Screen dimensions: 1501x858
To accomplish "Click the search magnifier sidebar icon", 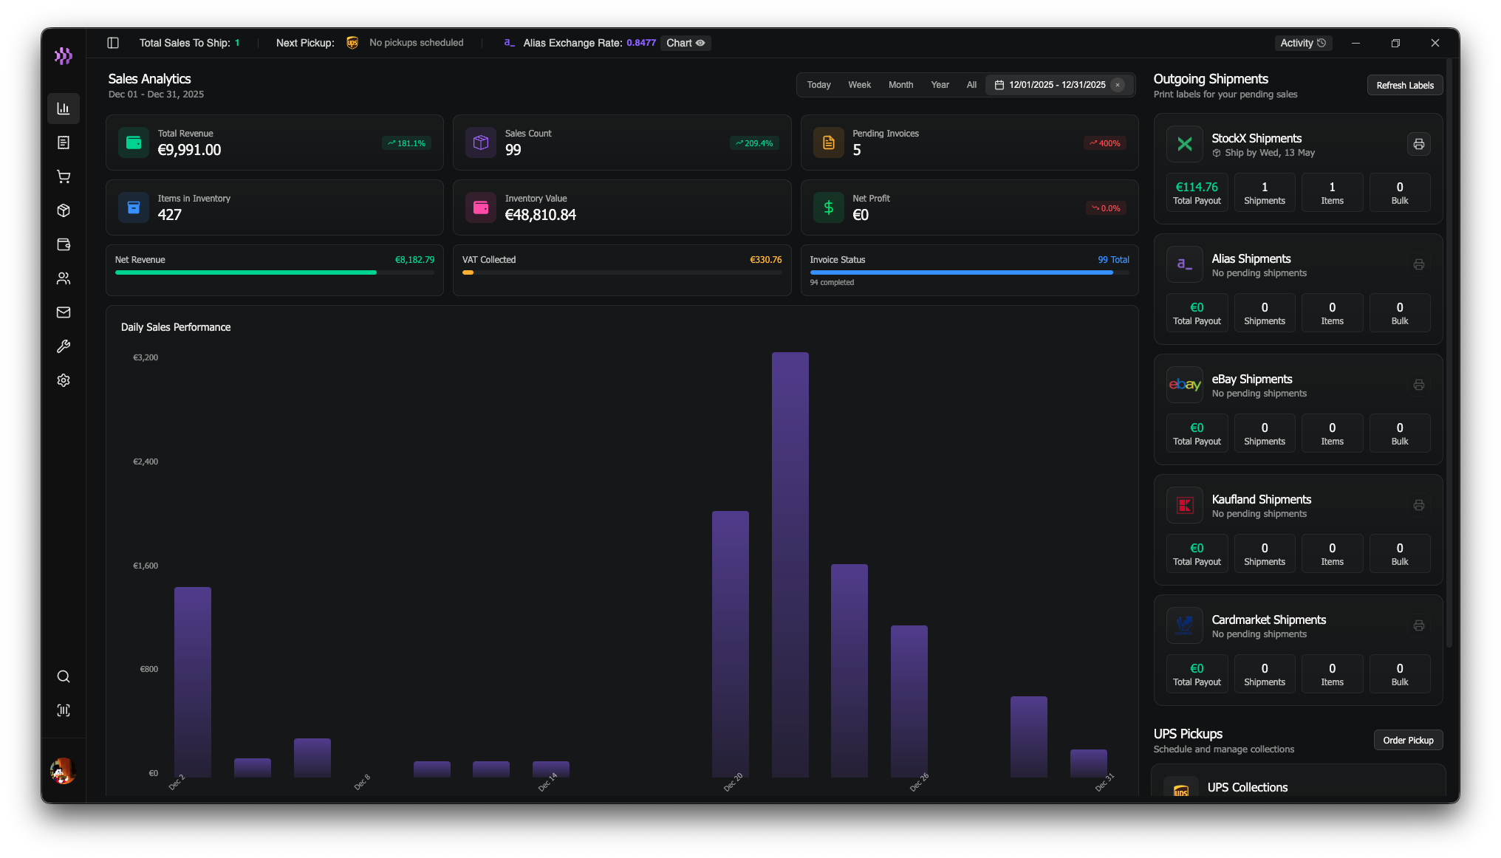I will (x=64, y=676).
